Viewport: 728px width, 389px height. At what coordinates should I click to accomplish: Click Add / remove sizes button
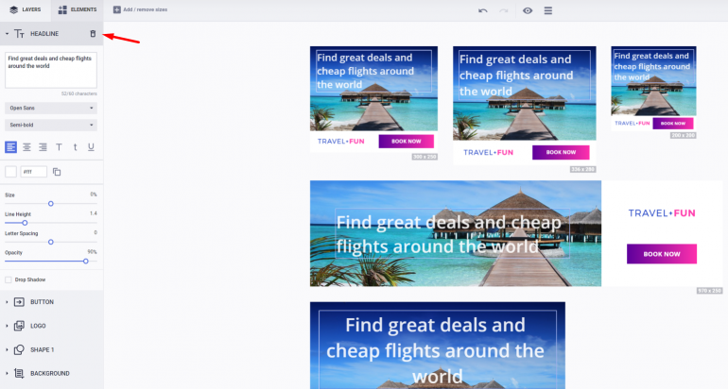click(x=141, y=9)
